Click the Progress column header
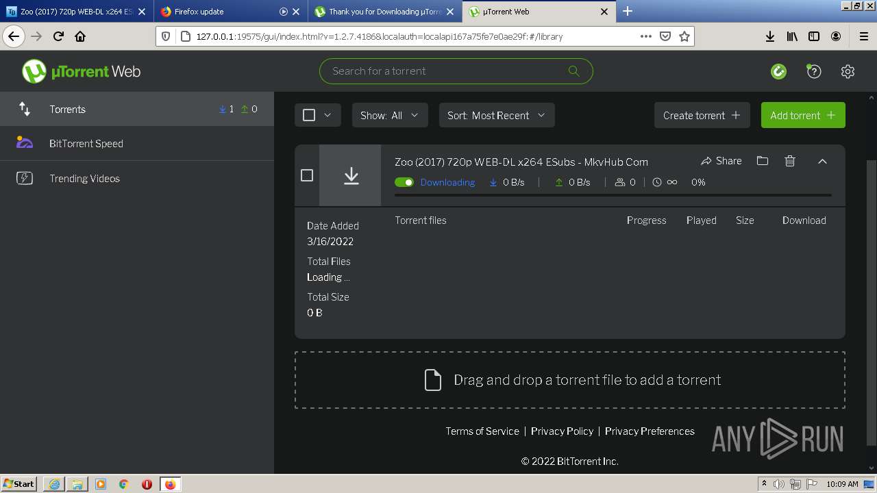 point(646,220)
